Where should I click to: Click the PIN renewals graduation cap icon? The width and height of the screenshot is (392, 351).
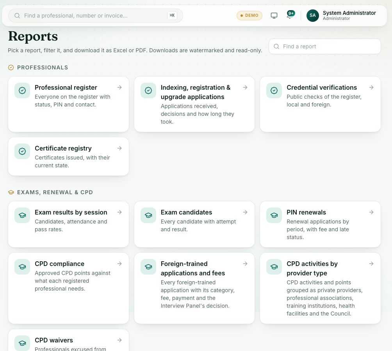click(274, 215)
